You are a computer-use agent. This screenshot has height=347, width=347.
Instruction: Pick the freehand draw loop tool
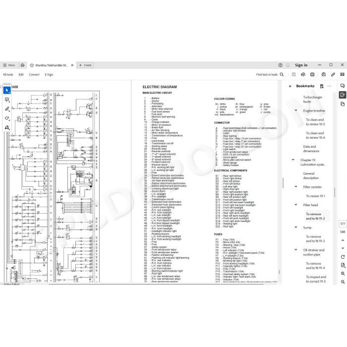tap(7, 118)
